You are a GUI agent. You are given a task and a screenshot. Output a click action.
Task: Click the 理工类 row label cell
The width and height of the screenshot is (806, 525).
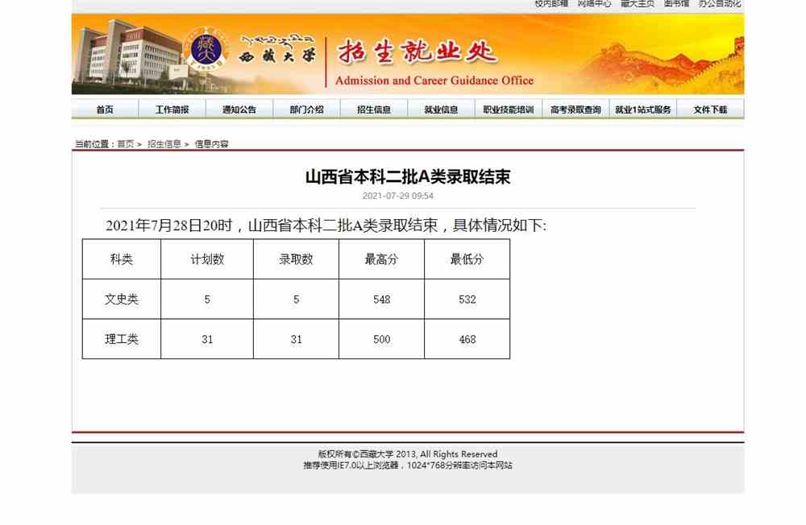pos(122,339)
